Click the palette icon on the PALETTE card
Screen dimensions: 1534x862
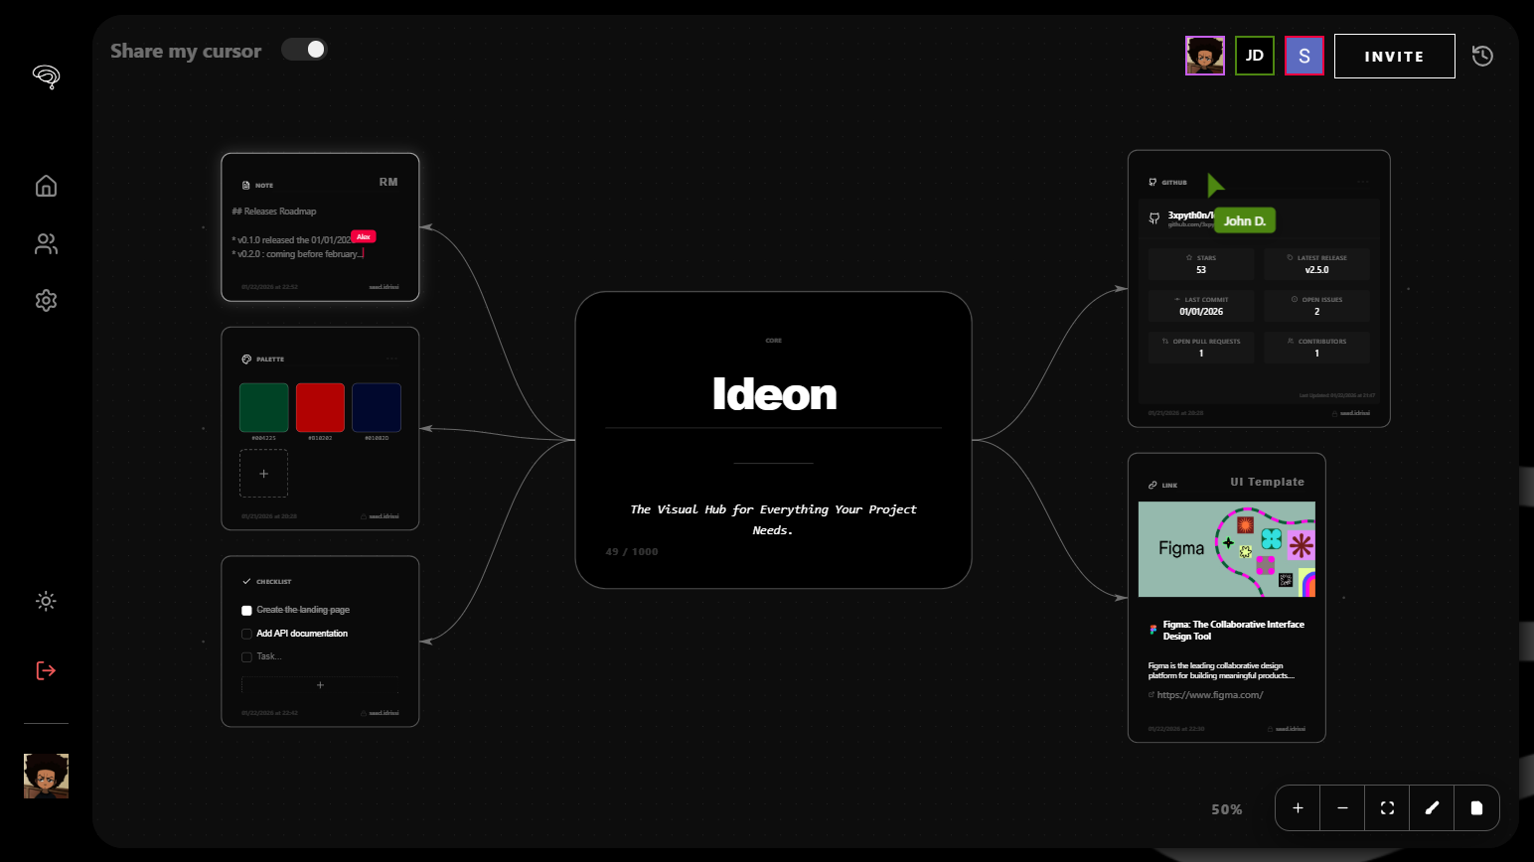pyautogui.click(x=246, y=359)
